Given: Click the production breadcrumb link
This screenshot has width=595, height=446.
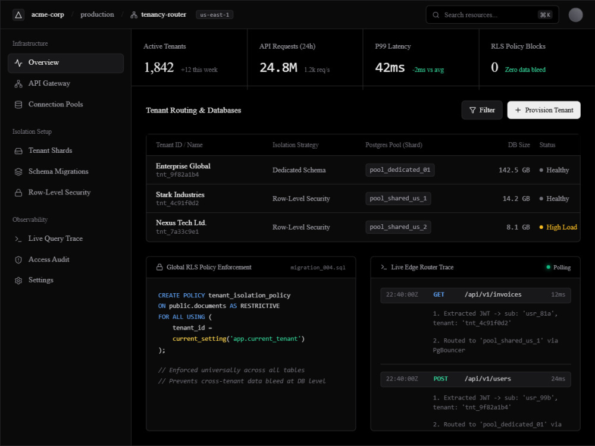Looking at the screenshot, I should [x=97, y=14].
